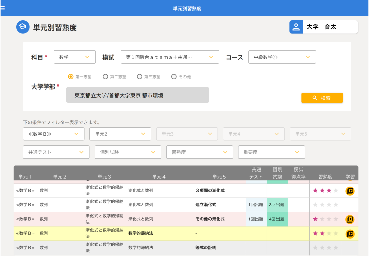Viewport: 369px width, 256px height.
Task: Click the 個別試験 column header
Action: [278, 173]
